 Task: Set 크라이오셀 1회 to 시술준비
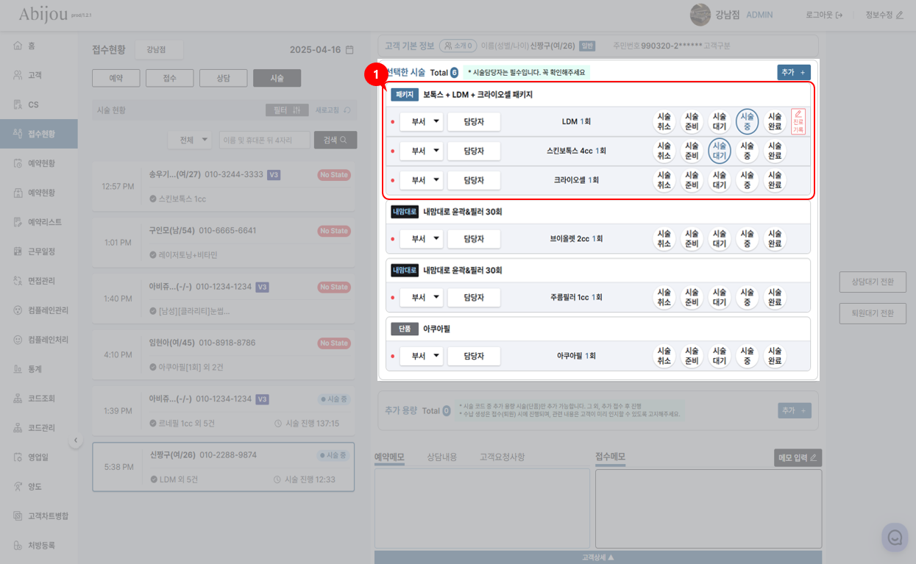(x=692, y=180)
